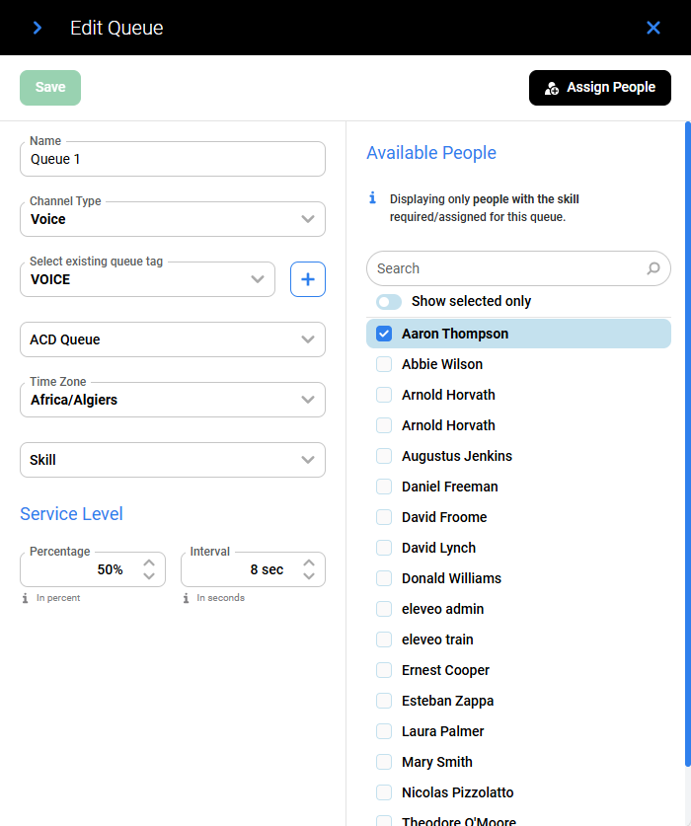Toggle the 'Show selected only' switch
Image resolution: width=691 pixels, height=826 pixels.
pos(389,301)
